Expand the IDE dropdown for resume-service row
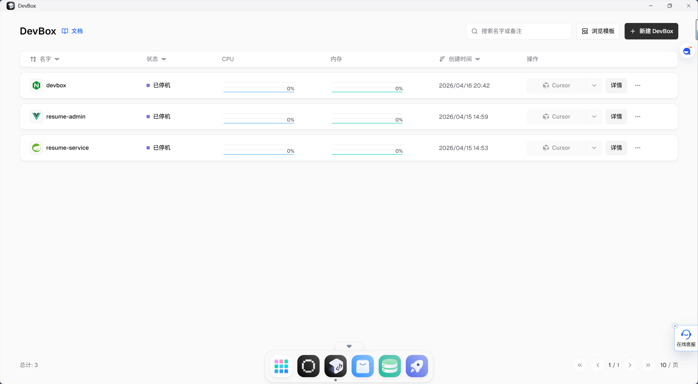 click(x=594, y=148)
